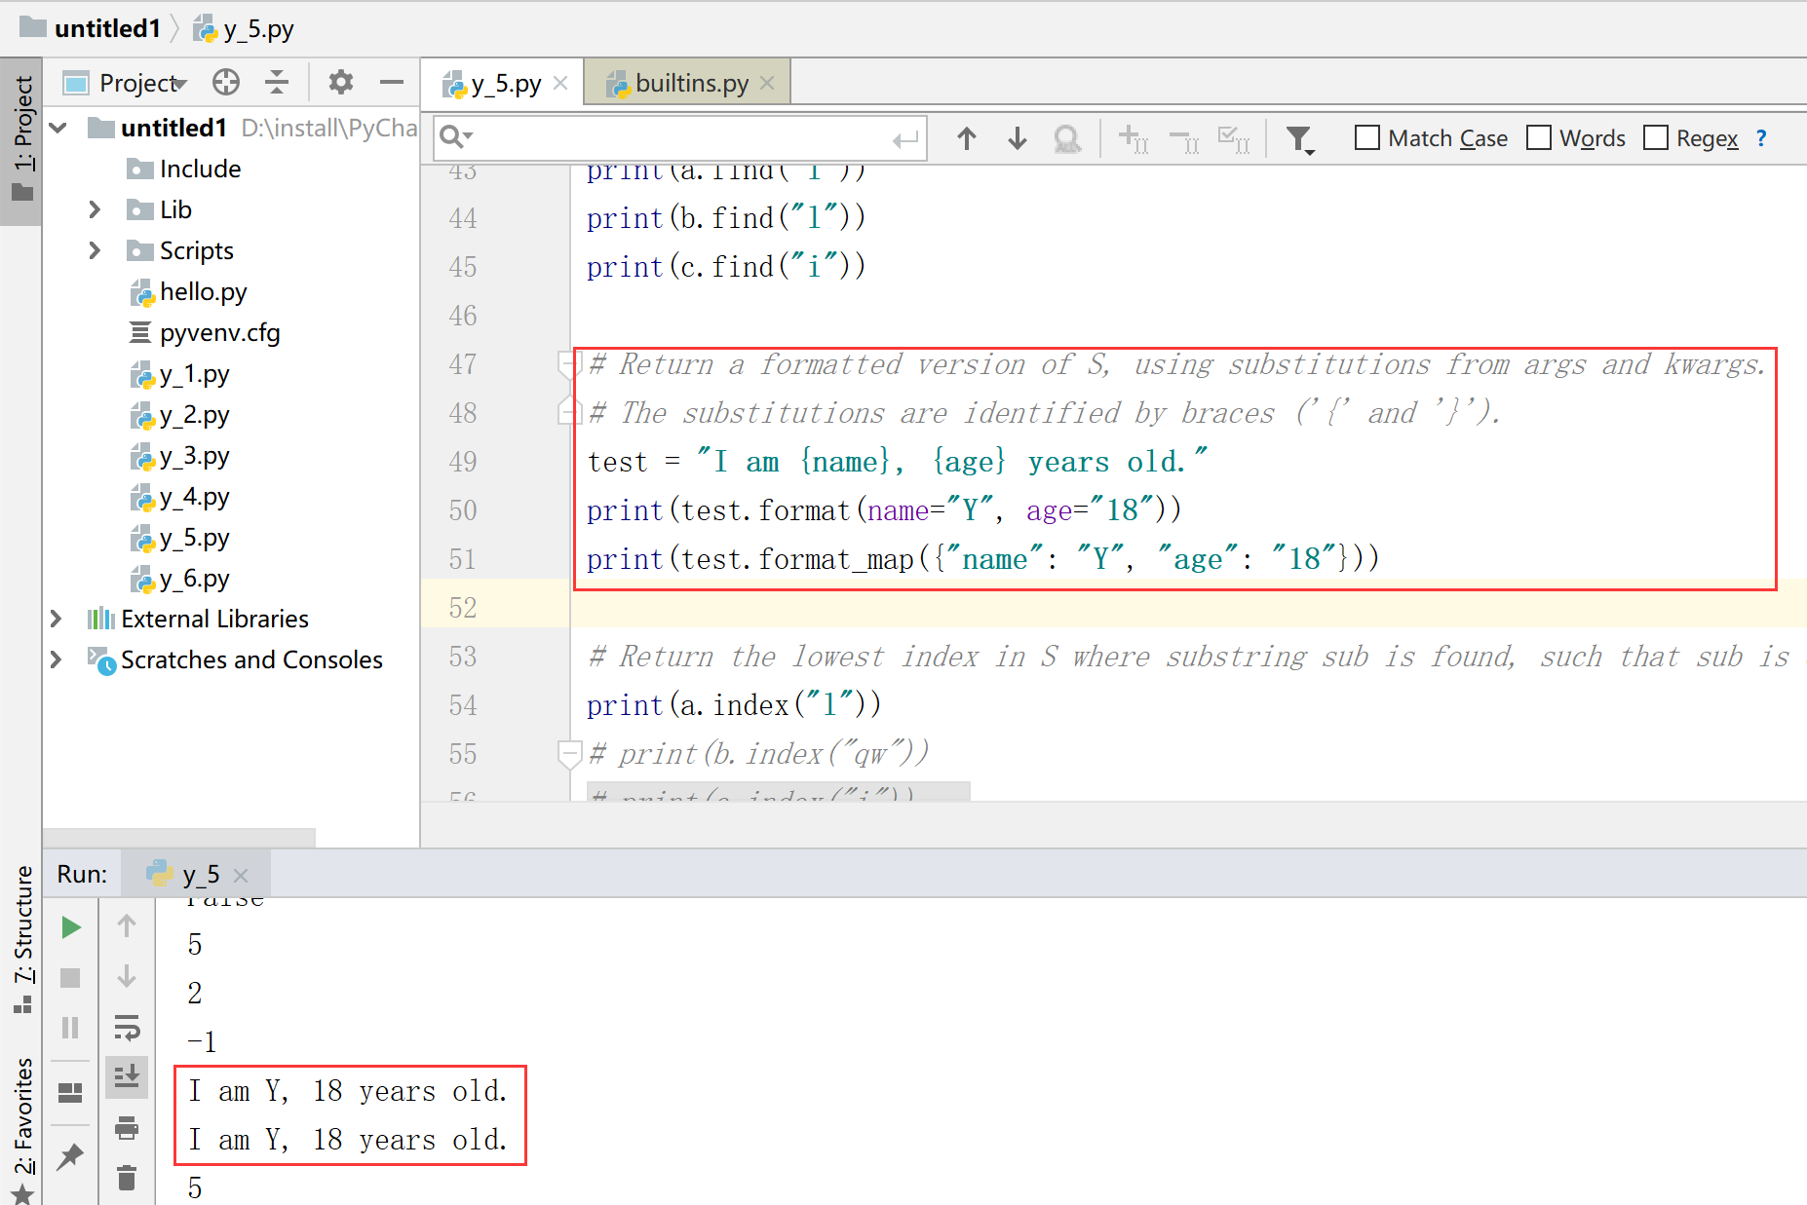This screenshot has width=1807, height=1205.
Task: Expand the Lib folder
Action: click(95, 209)
